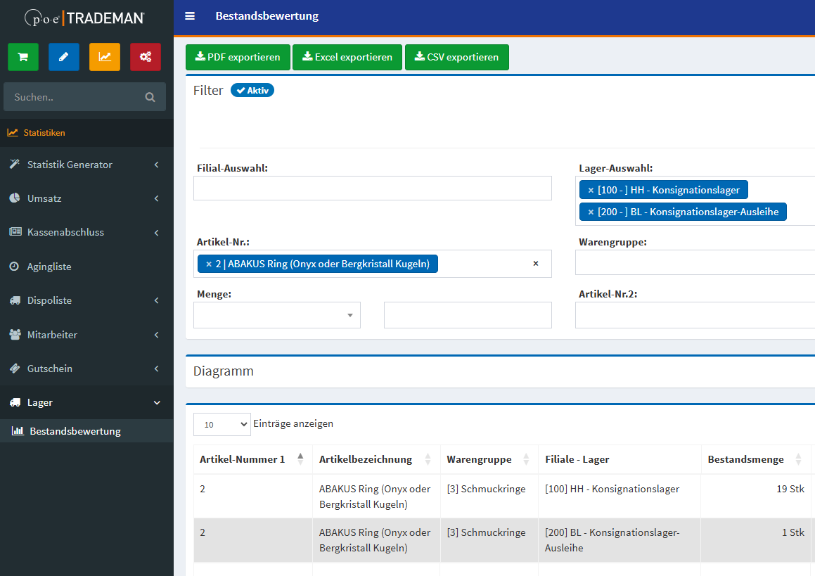Clear the Artikel-Nr. field selection
Viewport: 815px width, 576px height.
tap(535, 264)
